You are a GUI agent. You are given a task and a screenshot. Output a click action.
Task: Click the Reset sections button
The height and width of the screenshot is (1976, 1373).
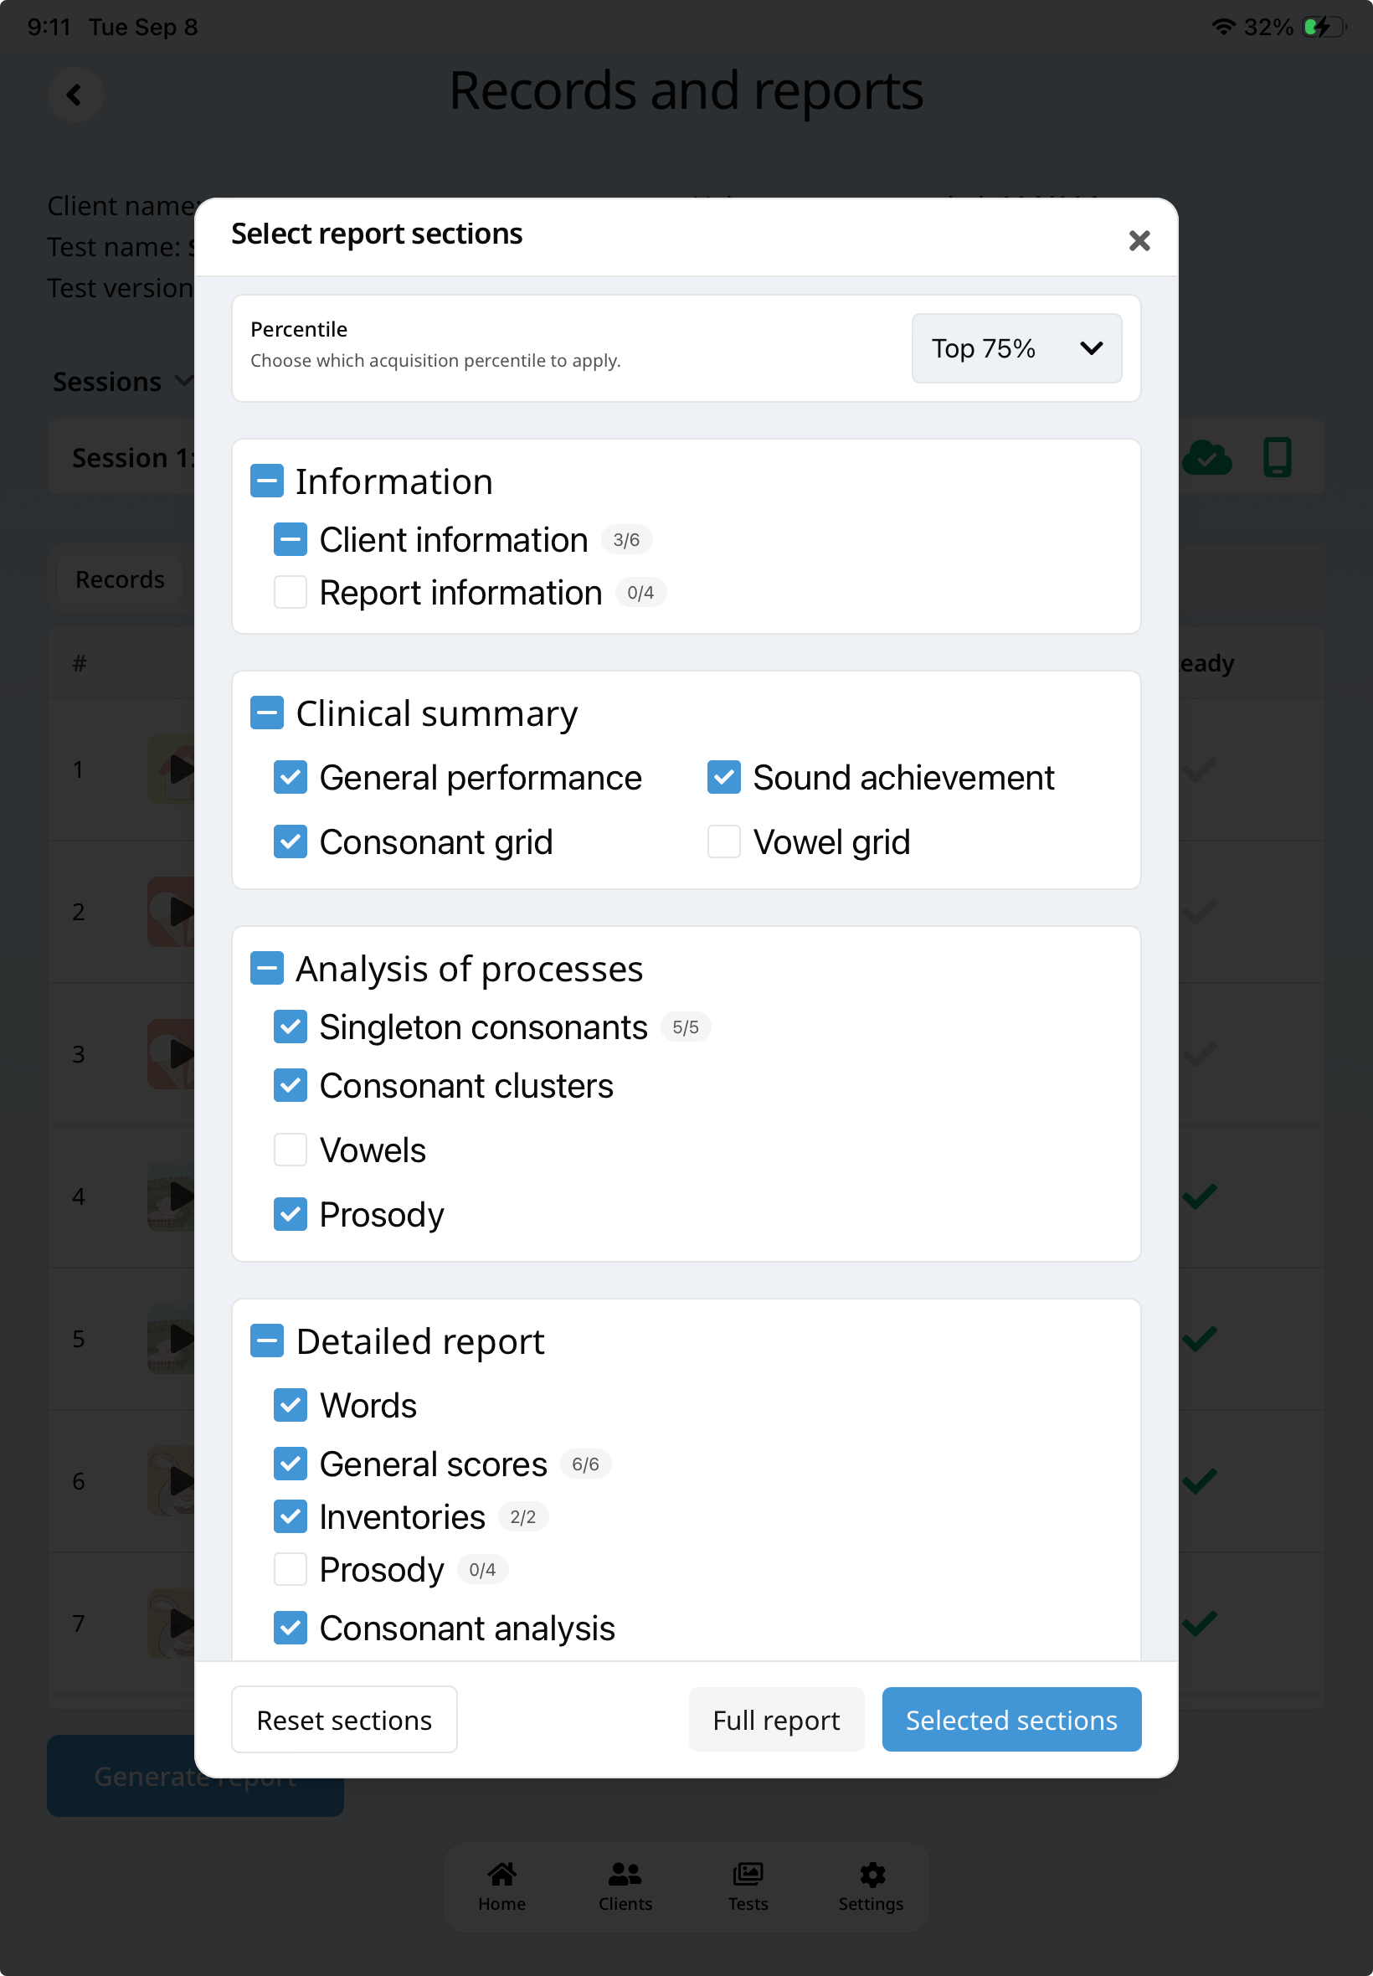tap(344, 1720)
